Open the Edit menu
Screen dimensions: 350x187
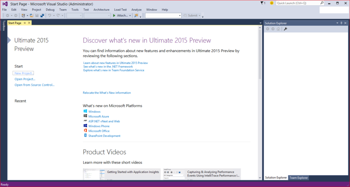tap(14, 10)
